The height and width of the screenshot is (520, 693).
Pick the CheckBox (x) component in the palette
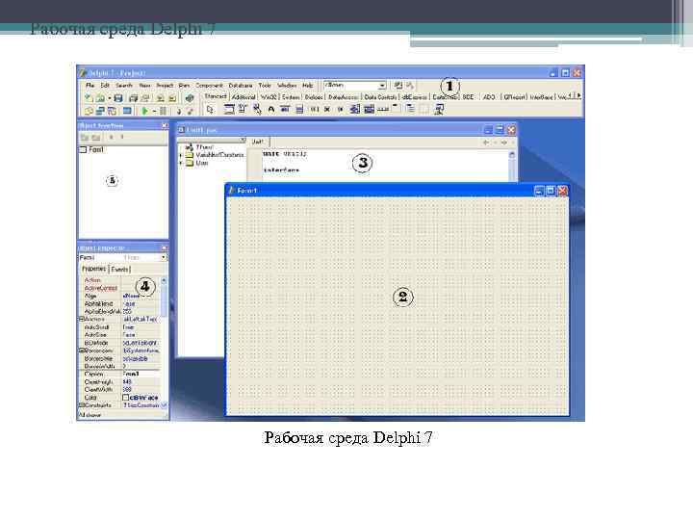[327, 109]
